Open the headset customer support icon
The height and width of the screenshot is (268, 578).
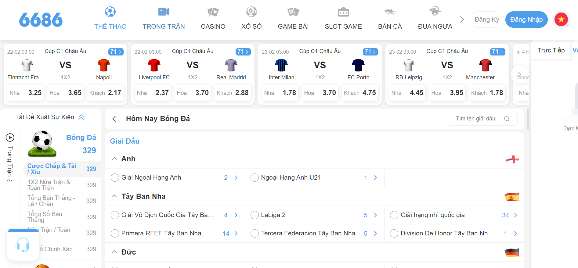pos(23,245)
